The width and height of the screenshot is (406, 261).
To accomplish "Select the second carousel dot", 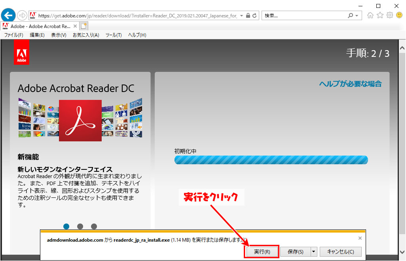I will point(80,226).
